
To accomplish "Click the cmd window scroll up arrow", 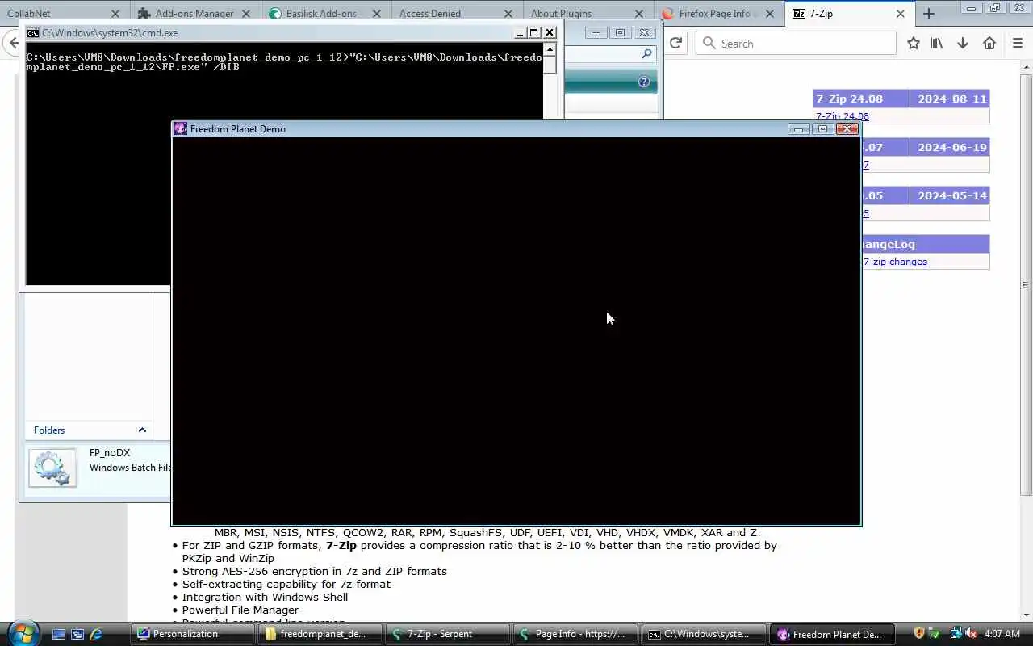I will [x=550, y=49].
